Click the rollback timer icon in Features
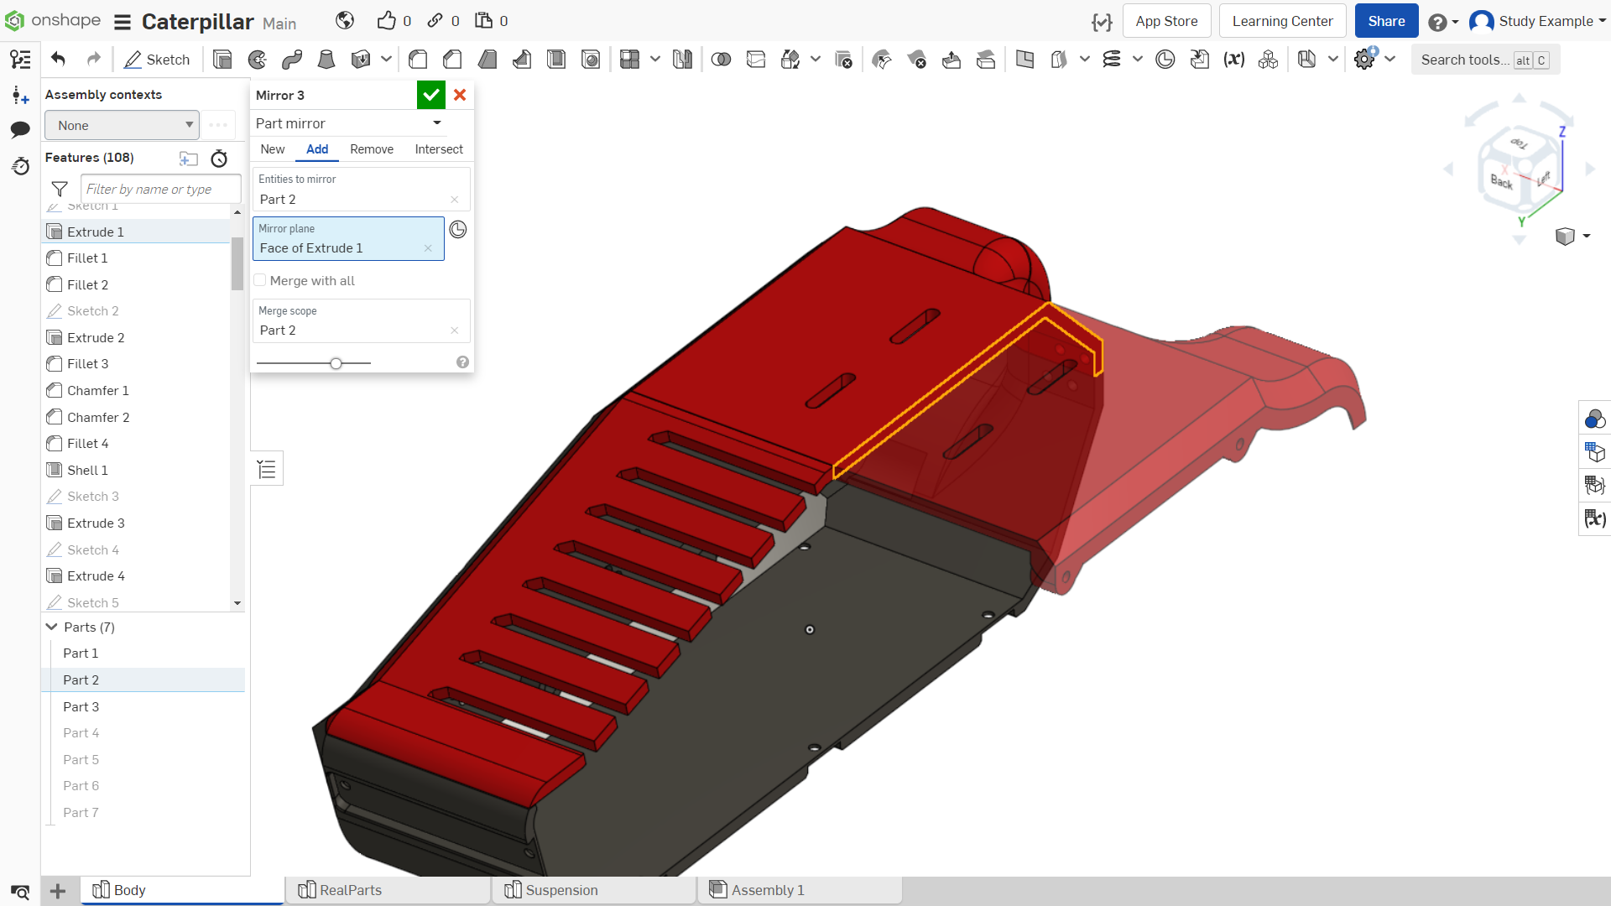This screenshot has width=1611, height=906. (x=219, y=159)
